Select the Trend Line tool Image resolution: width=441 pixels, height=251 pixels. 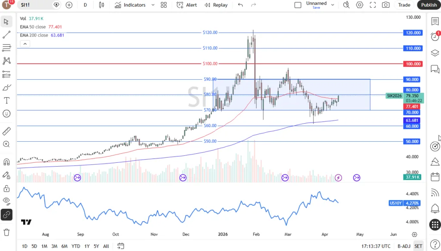[6, 34]
